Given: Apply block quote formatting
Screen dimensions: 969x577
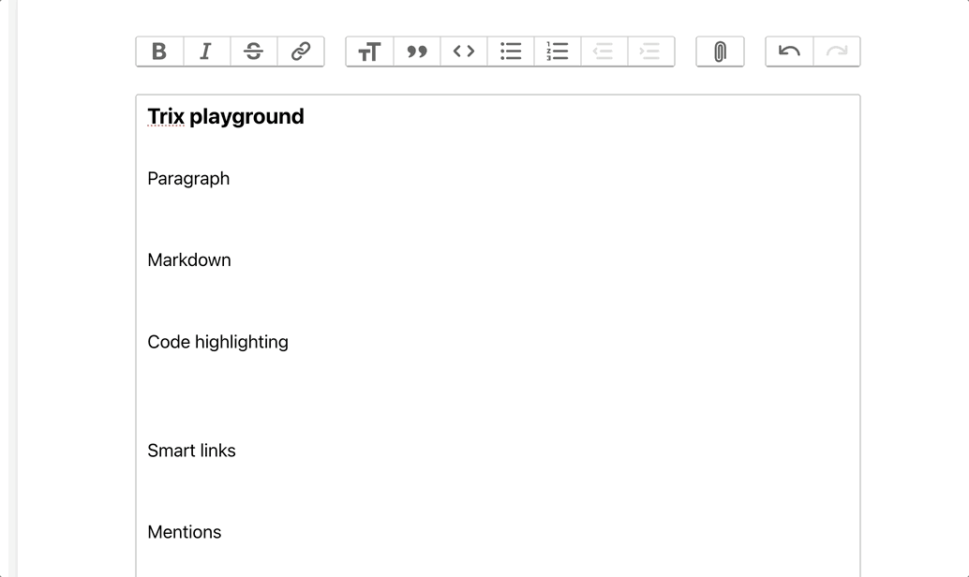Looking at the screenshot, I should point(417,52).
